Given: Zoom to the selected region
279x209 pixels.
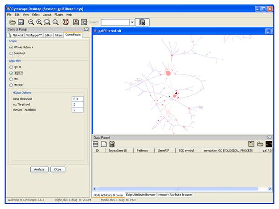Looking at the screenshot, I should (47, 22).
